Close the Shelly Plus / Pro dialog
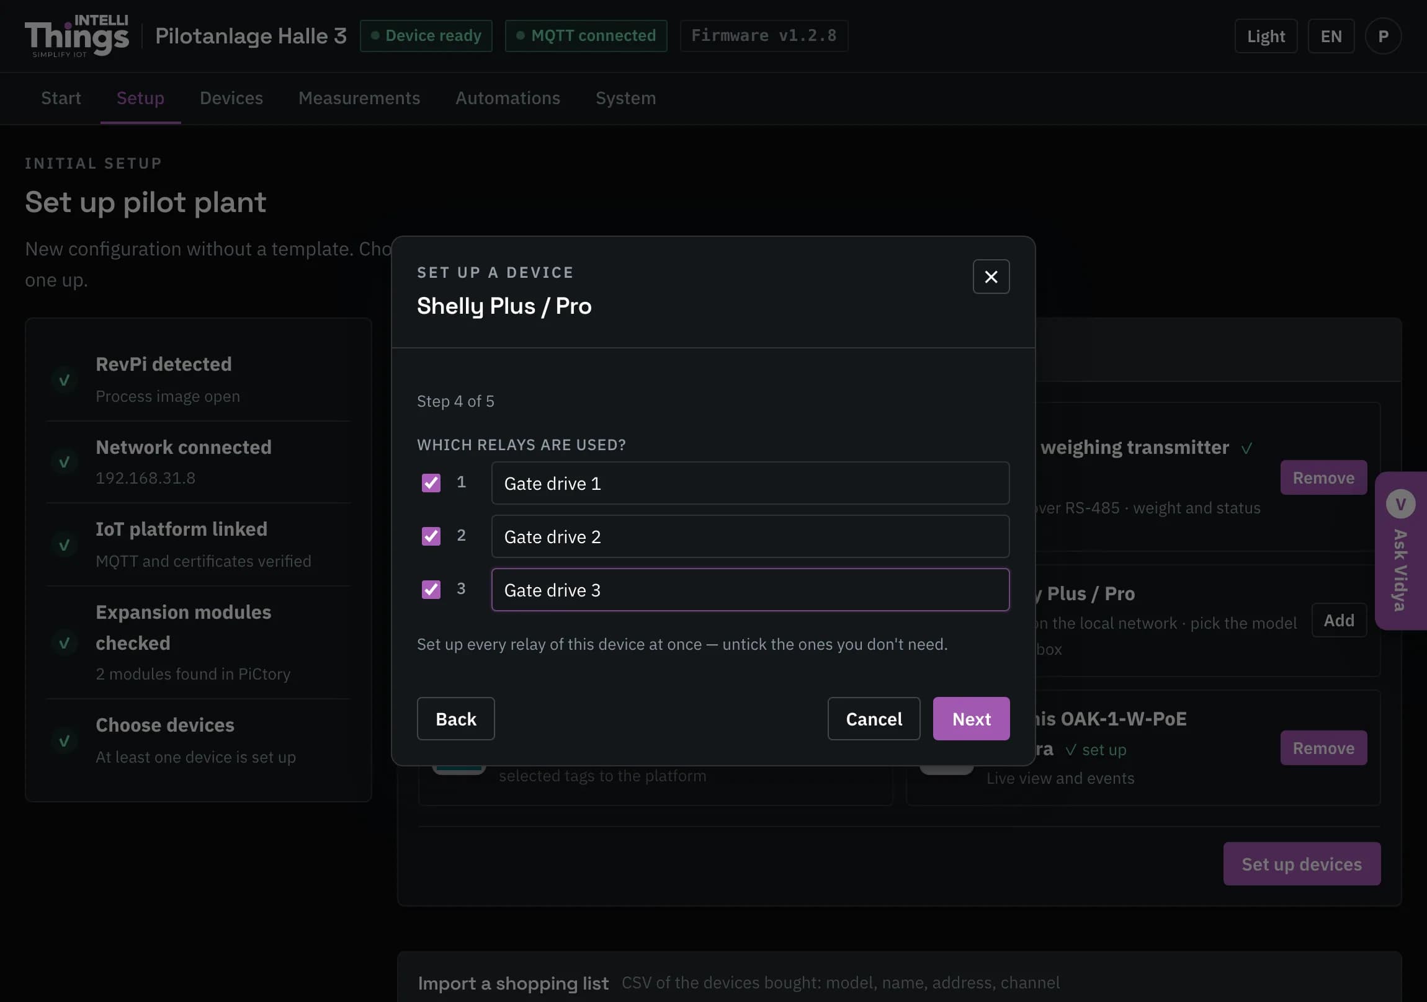This screenshot has width=1427, height=1002. (991, 277)
